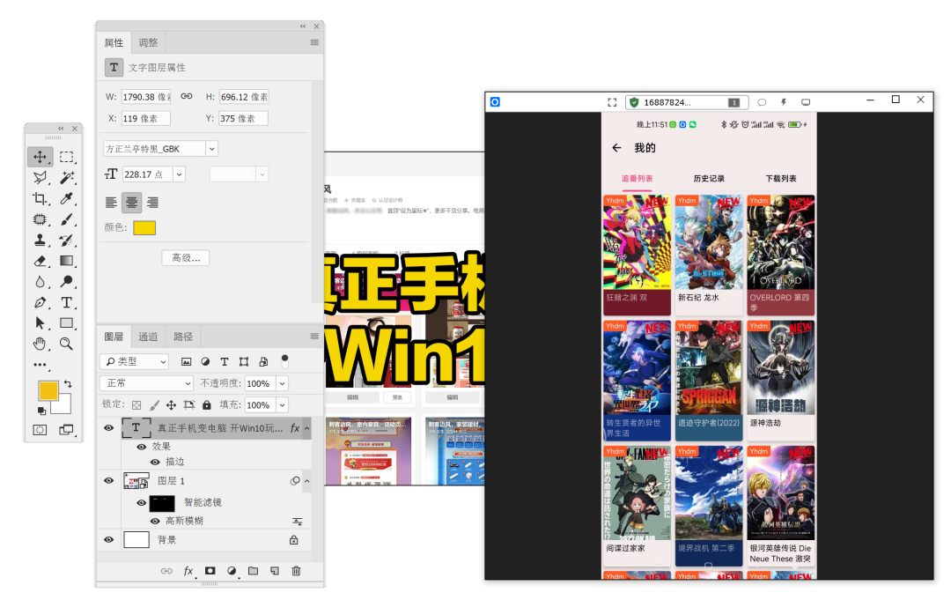951x600 pixels.
Task: Hide the 背景 layer
Action: 108,539
